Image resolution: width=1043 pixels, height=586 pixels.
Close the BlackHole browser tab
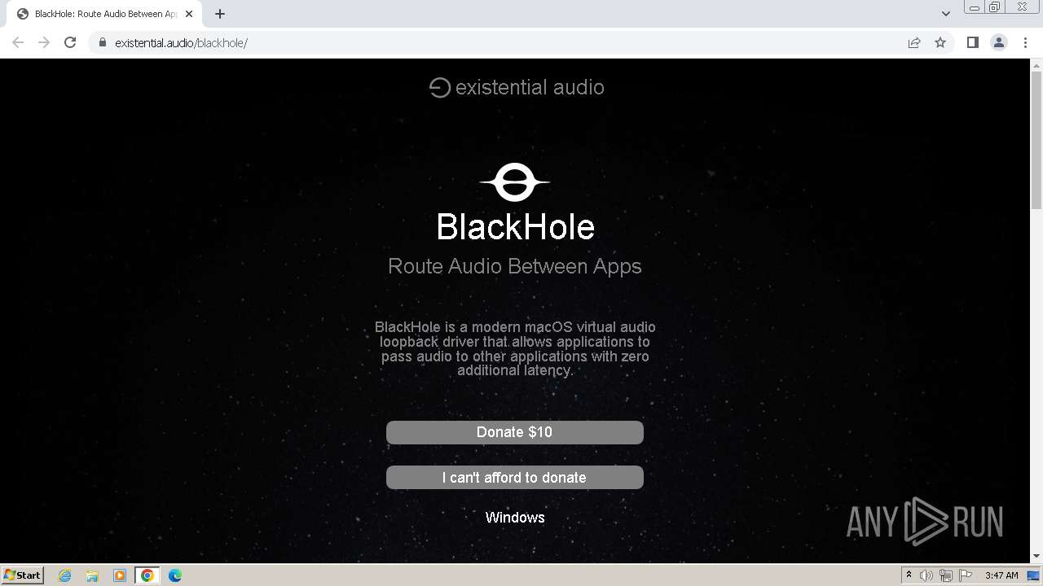point(189,14)
